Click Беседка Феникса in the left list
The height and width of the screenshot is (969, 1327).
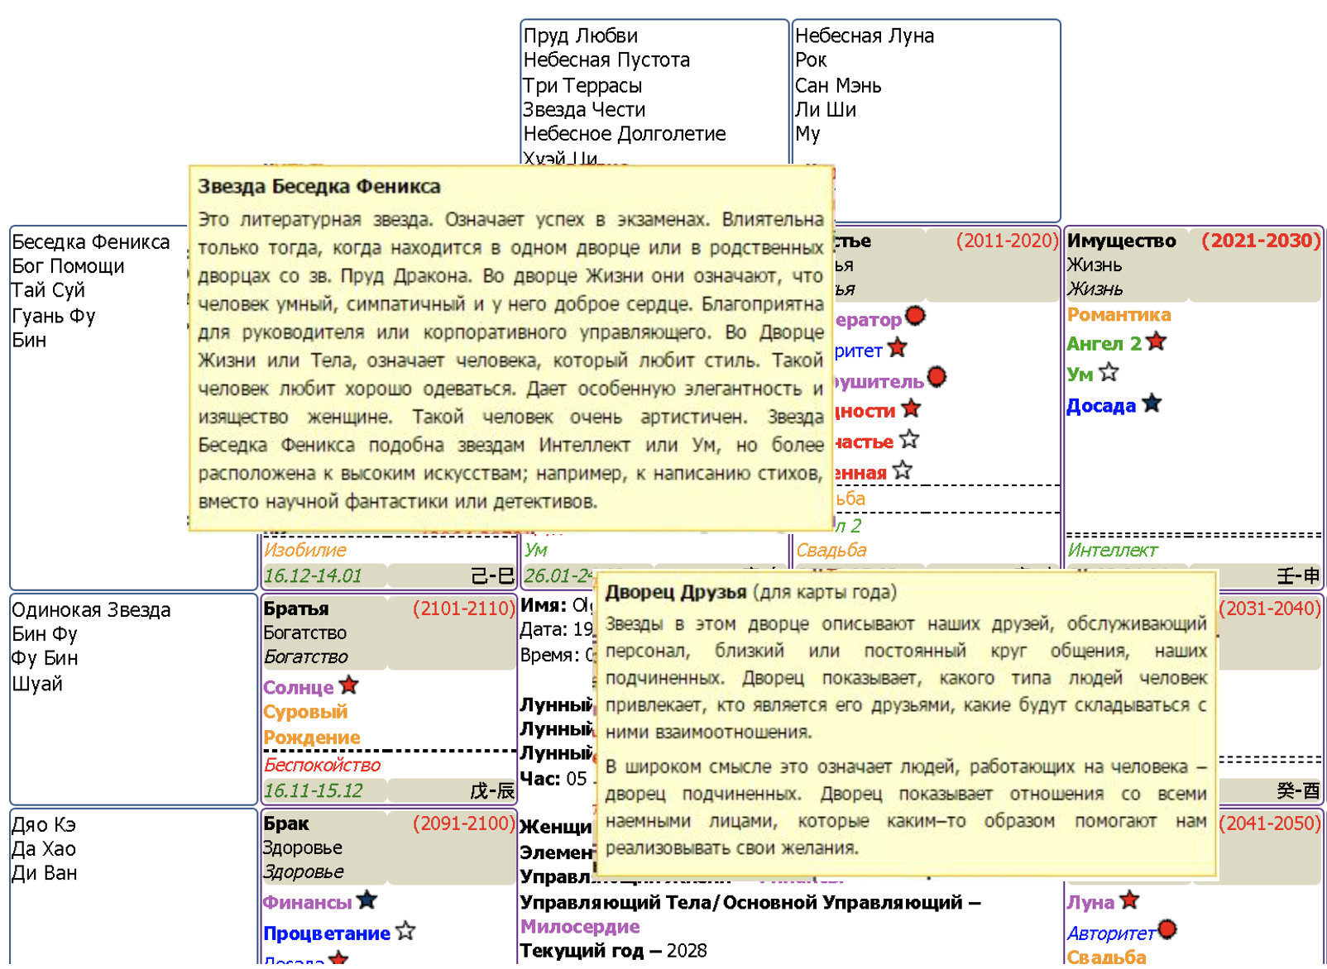coord(91,242)
